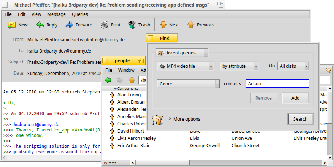Click the close box on people tab
334x167 pixels.
pyautogui.click(x=105, y=61)
